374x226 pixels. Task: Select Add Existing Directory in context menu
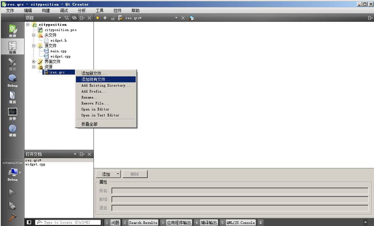pyautogui.click(x=106, y=85)
